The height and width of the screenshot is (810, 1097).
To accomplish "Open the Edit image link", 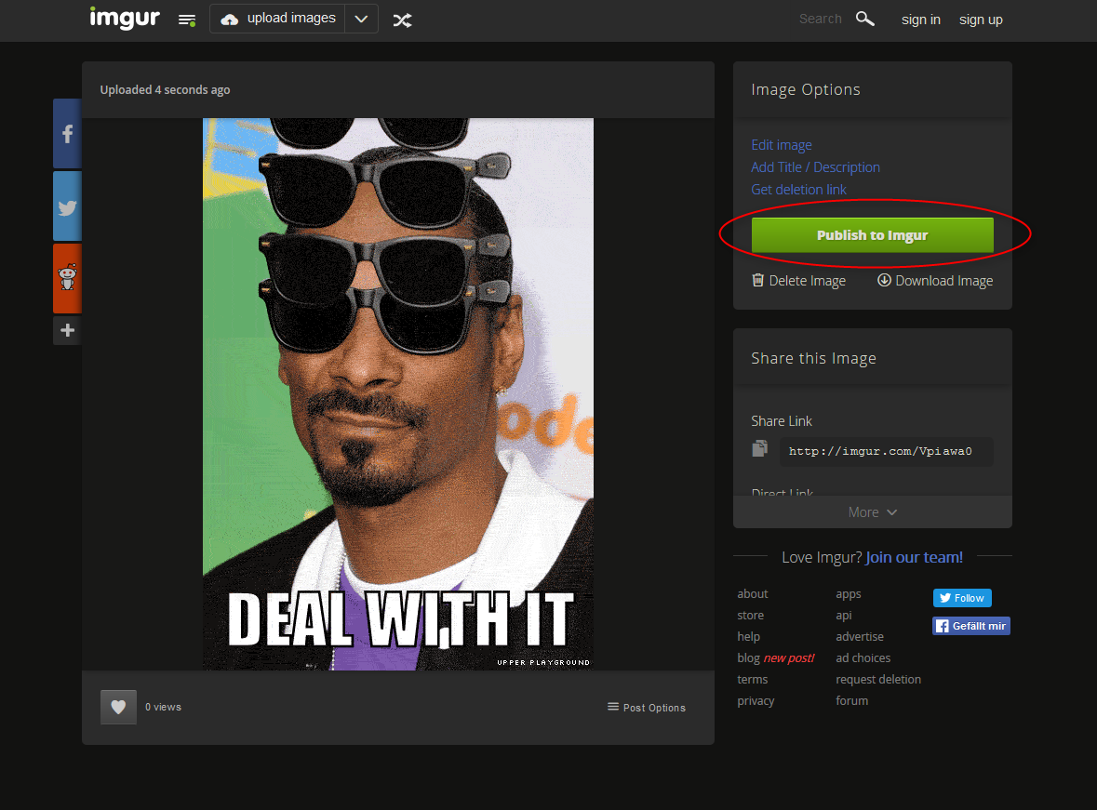I will (x=782, y=145).
